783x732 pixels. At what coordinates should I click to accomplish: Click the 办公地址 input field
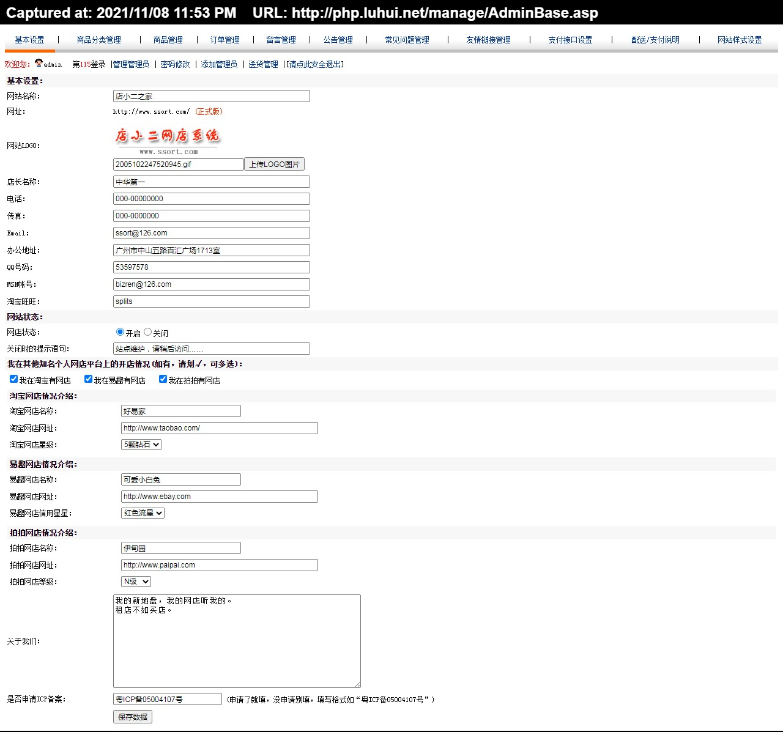pyautogui.click(x=212, y=250)
